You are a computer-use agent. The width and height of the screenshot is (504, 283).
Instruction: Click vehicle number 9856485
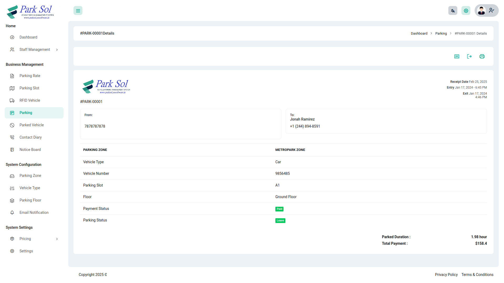282,173
